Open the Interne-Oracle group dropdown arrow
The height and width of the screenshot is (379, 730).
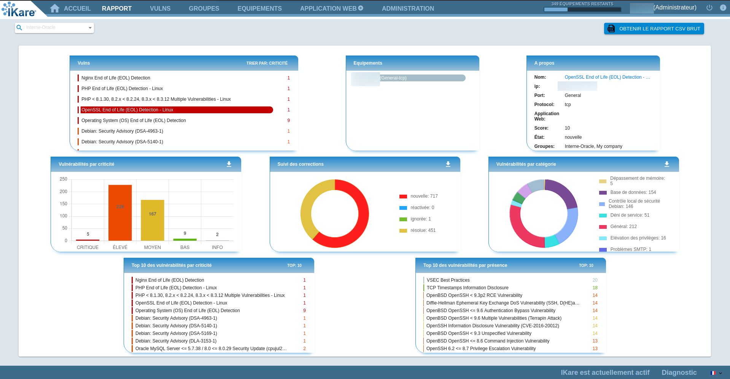(90, 28)
